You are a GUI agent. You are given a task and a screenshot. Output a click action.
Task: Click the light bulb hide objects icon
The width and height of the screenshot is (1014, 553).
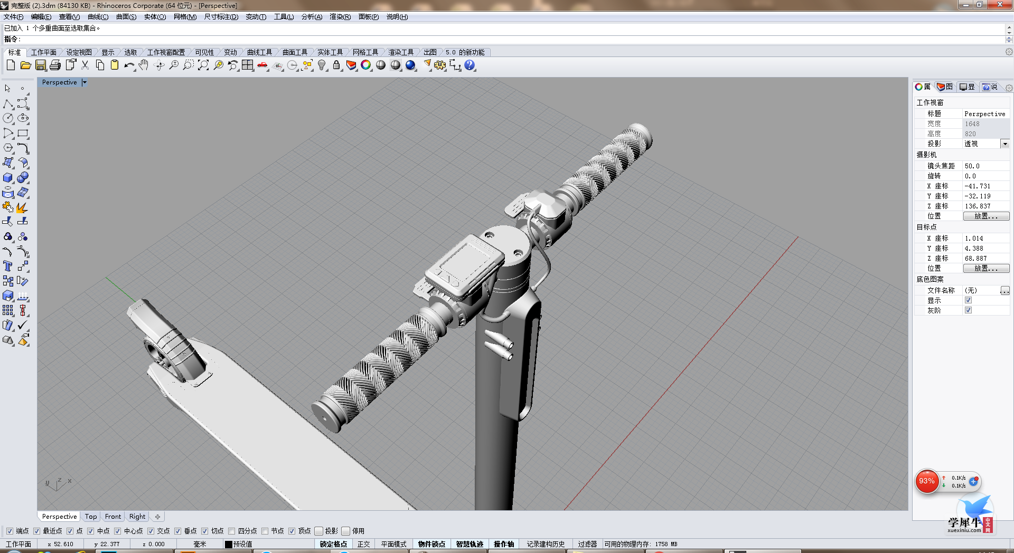coord(322,65)
